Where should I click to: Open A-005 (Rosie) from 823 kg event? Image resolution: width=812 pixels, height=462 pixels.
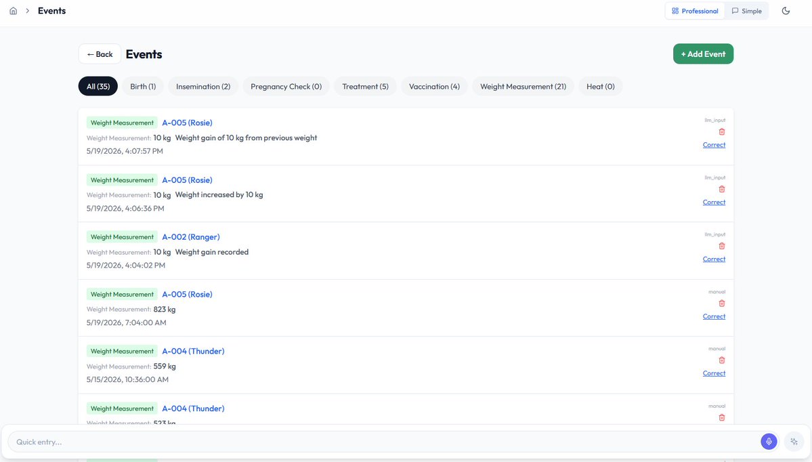pos(187,294)
